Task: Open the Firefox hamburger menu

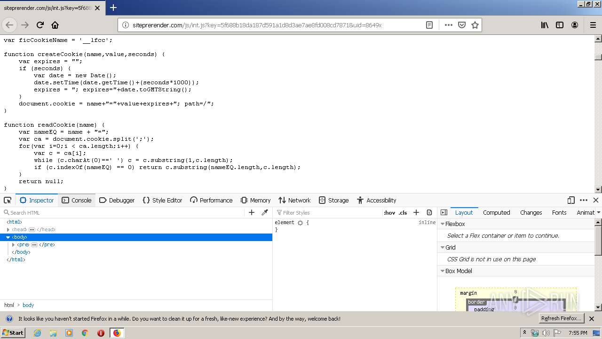Action: (593, 25)
